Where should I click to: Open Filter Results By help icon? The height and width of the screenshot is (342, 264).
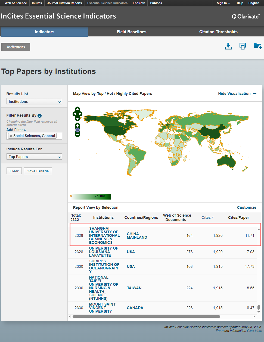pos(40,116)
